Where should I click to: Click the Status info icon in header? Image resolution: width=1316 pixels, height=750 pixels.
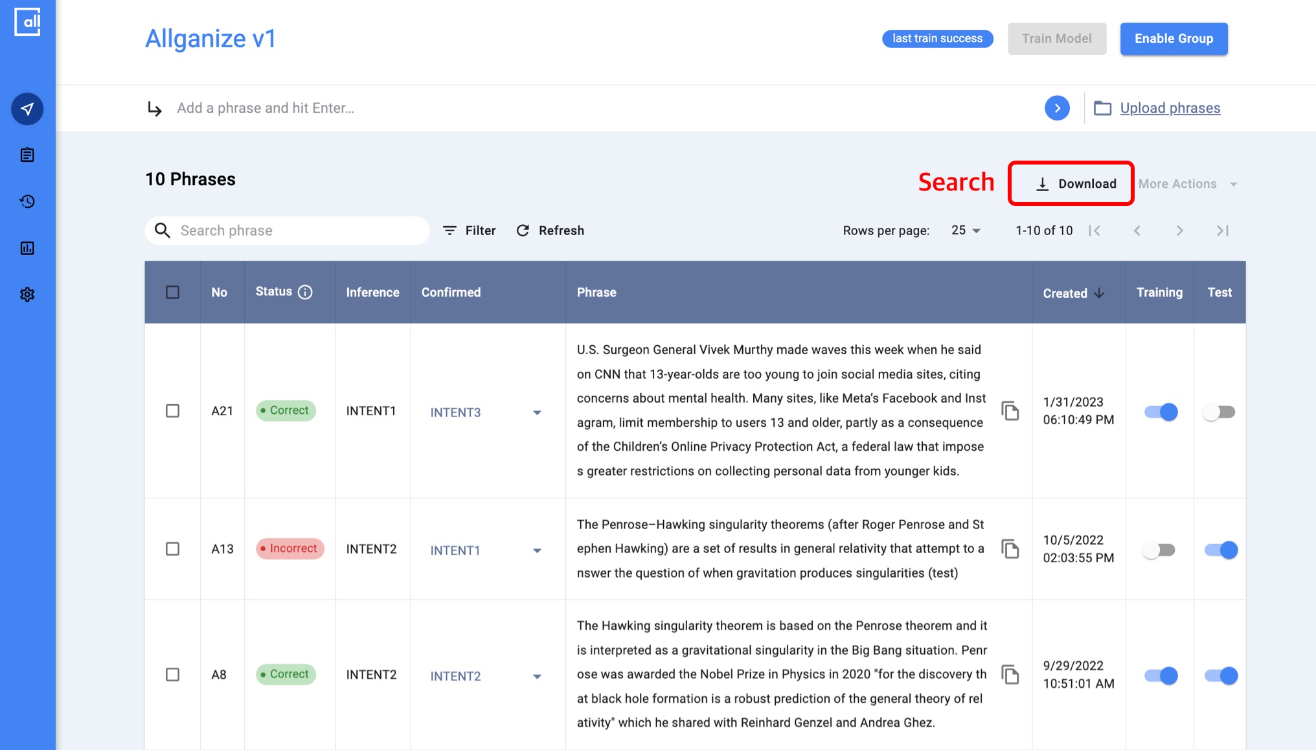(305, 292)
